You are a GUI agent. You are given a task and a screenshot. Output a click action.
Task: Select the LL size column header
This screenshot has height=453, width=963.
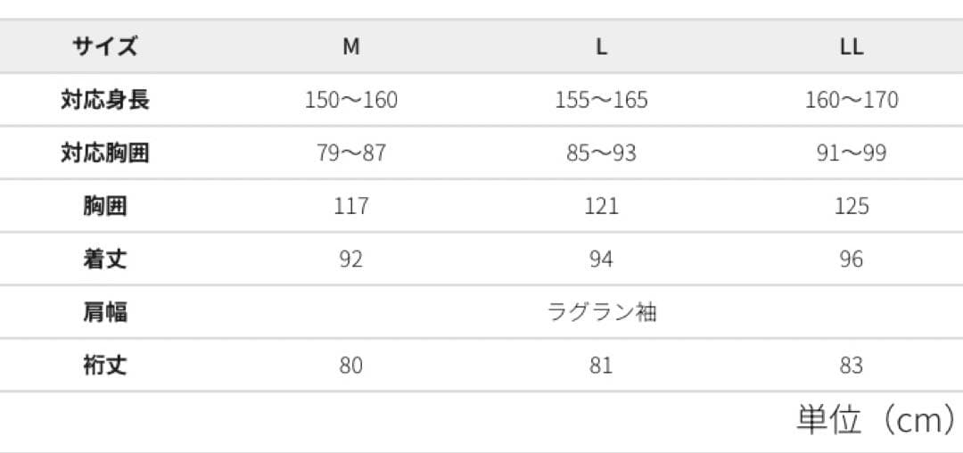click(852, 46)
